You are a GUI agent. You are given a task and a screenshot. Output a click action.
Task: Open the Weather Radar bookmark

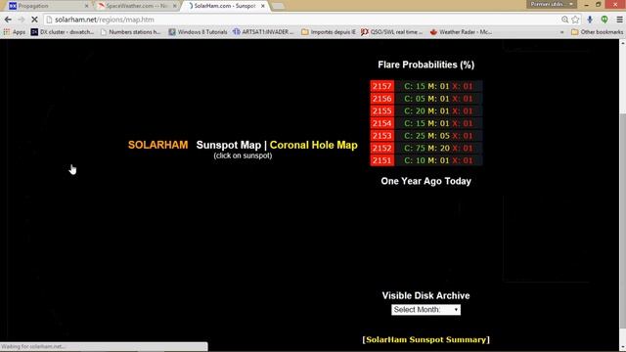461,32
